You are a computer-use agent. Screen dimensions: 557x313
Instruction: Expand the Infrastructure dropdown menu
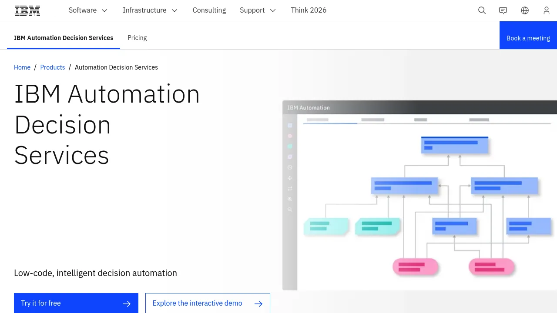pos(150,10)
